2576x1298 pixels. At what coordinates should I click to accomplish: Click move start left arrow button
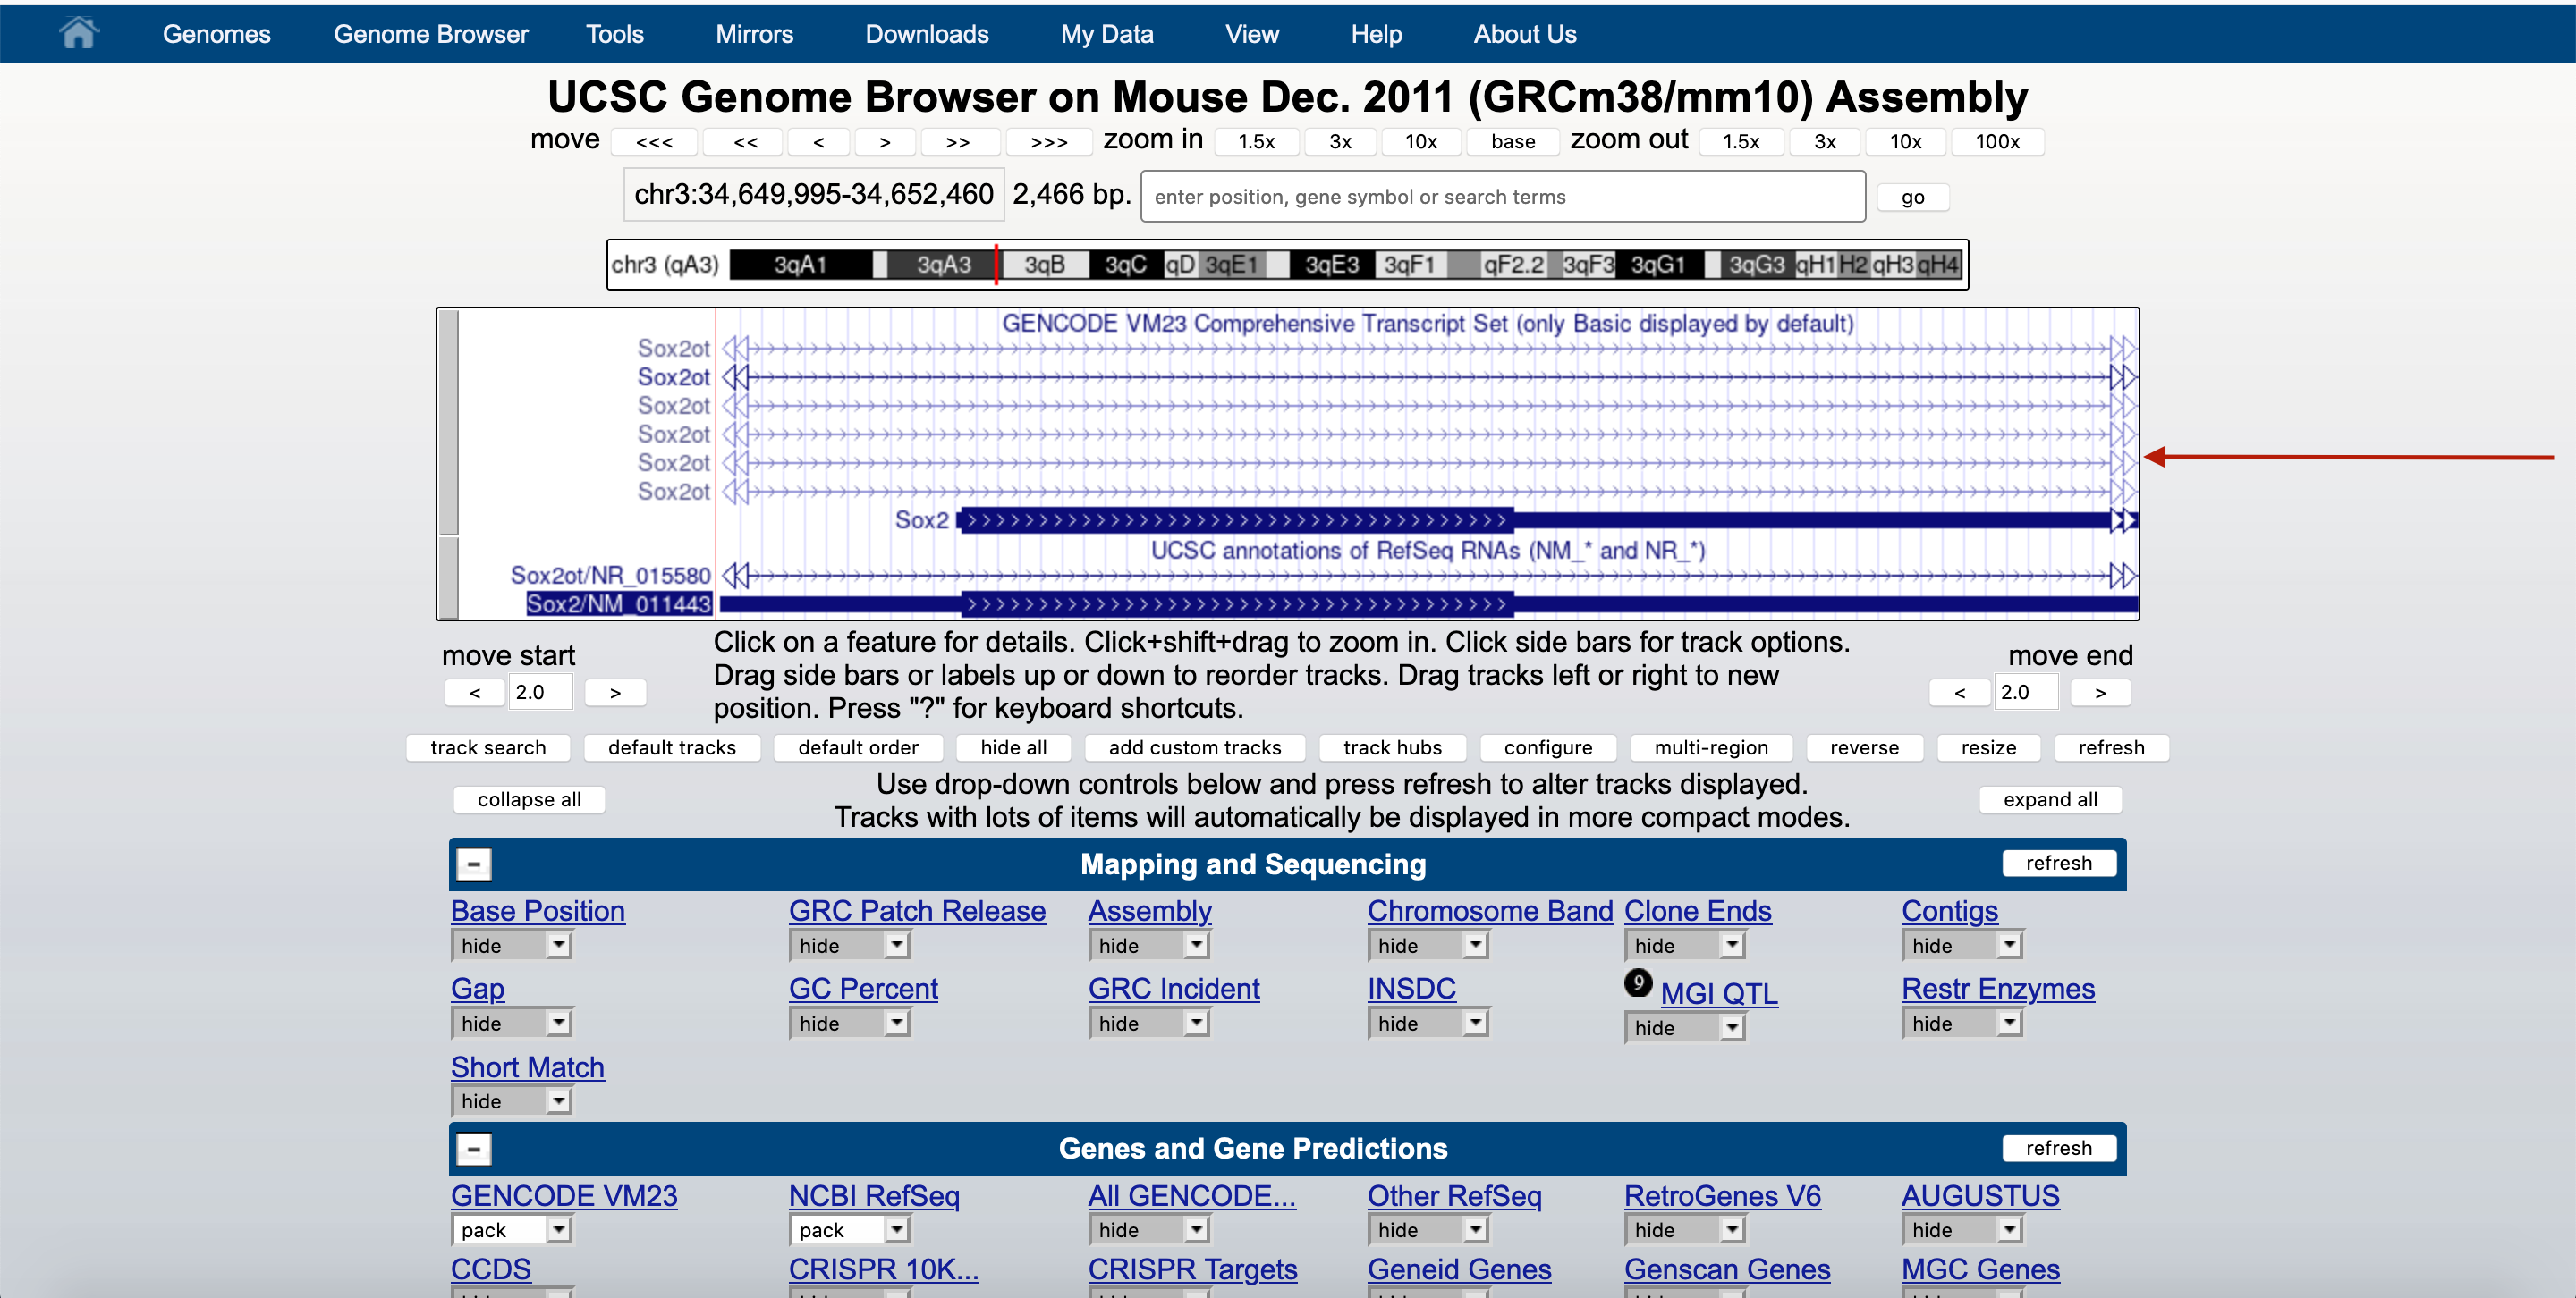click(474, 693)
